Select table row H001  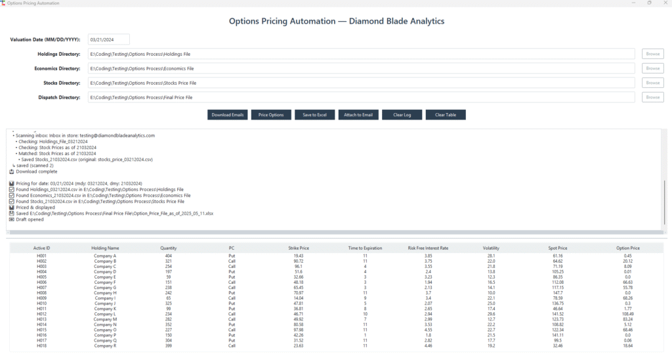tap(336, 256)
